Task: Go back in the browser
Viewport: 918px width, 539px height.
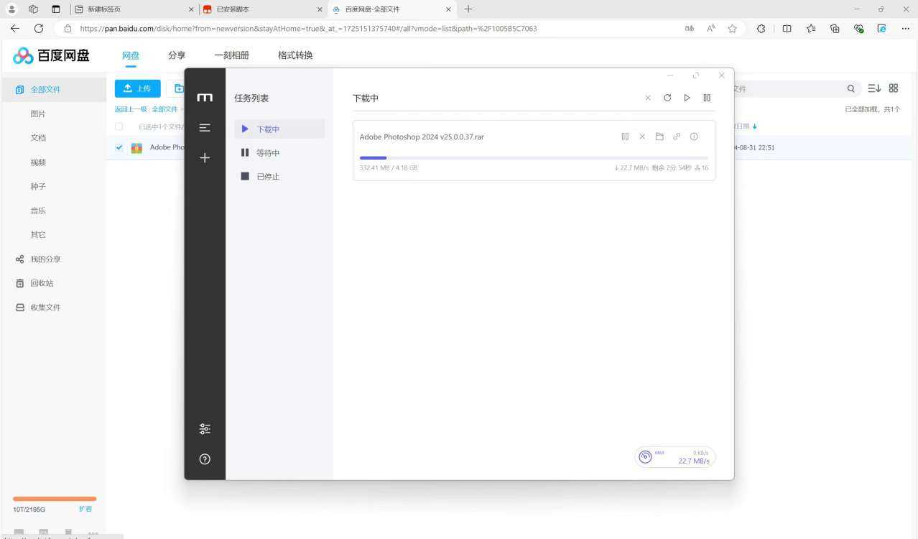Action: tap(15, 29)
